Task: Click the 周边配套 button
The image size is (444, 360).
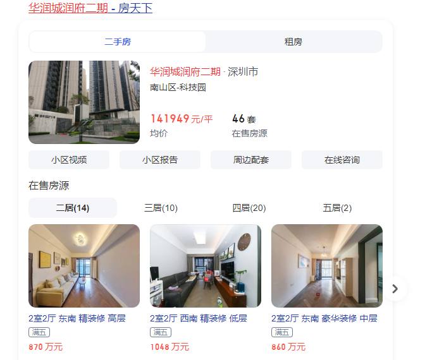Action: [x=251, y=160]
